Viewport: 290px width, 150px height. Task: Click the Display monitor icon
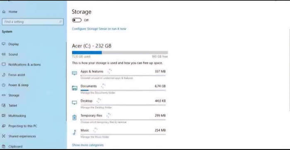(x=4, y=44)
